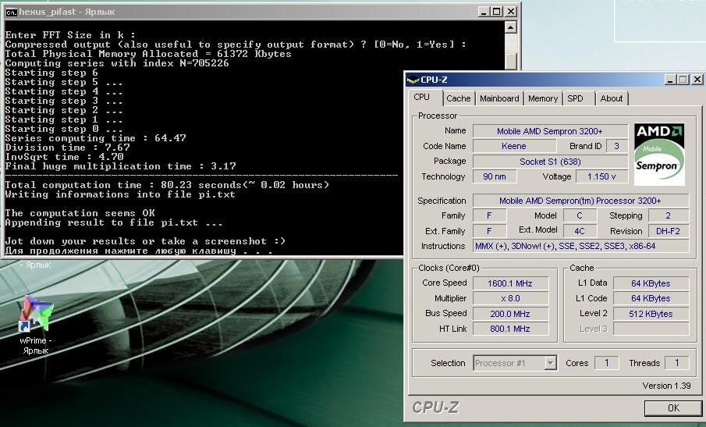Switch to the CPU tab
The width and height of the screenshot is (706, 427).
422,98
